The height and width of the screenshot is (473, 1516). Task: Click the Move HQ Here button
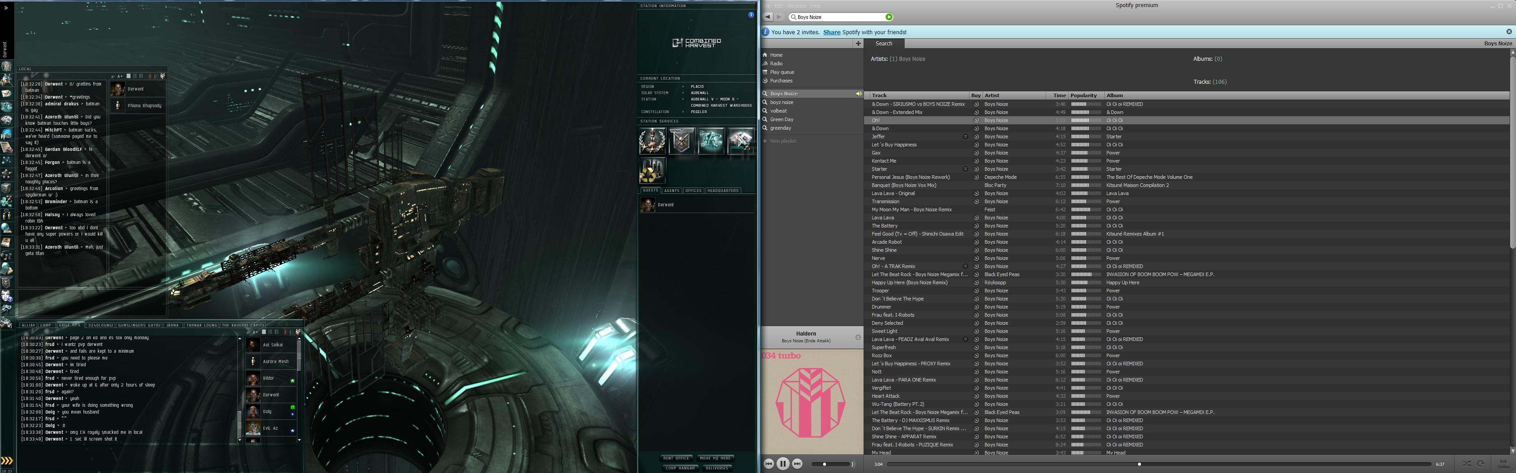(x=715, y=458)
